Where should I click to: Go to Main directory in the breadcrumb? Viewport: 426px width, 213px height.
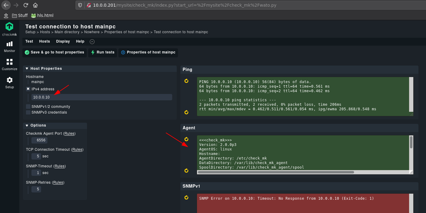coord(67,32)
